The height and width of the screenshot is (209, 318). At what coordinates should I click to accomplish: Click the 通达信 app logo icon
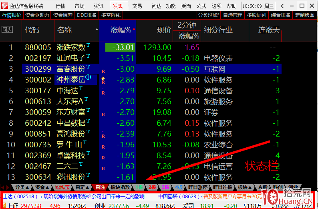(4, 6)
